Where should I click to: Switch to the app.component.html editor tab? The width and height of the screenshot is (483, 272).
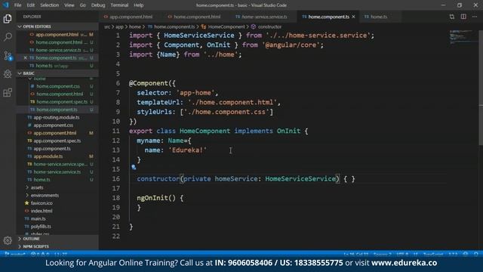click(131, 17)
